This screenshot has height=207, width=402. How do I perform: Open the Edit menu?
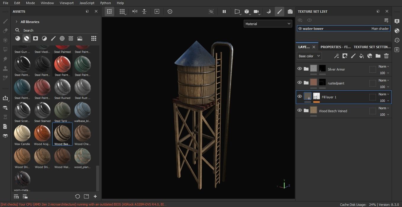(17, 3)
